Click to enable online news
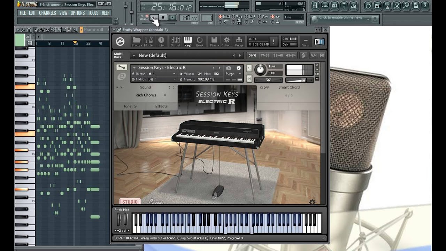Screen dimensions: 446x251 (341, 17)
